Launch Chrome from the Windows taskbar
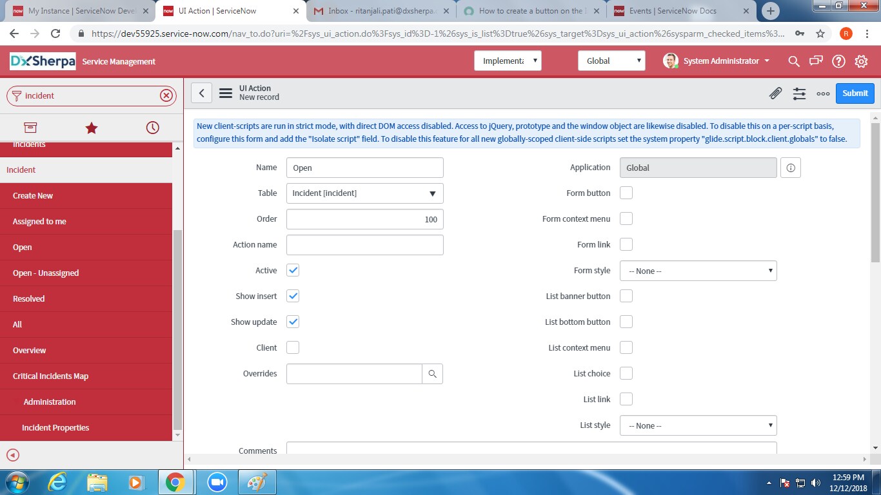 175,482
